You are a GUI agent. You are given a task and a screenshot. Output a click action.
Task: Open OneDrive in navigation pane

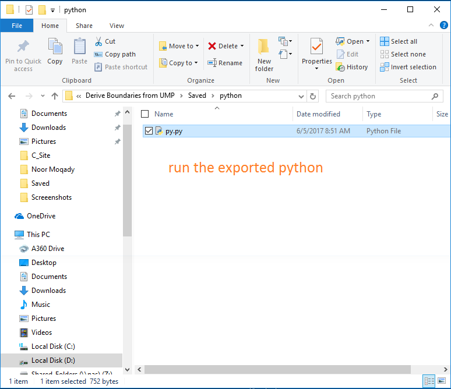pos(35,216)
